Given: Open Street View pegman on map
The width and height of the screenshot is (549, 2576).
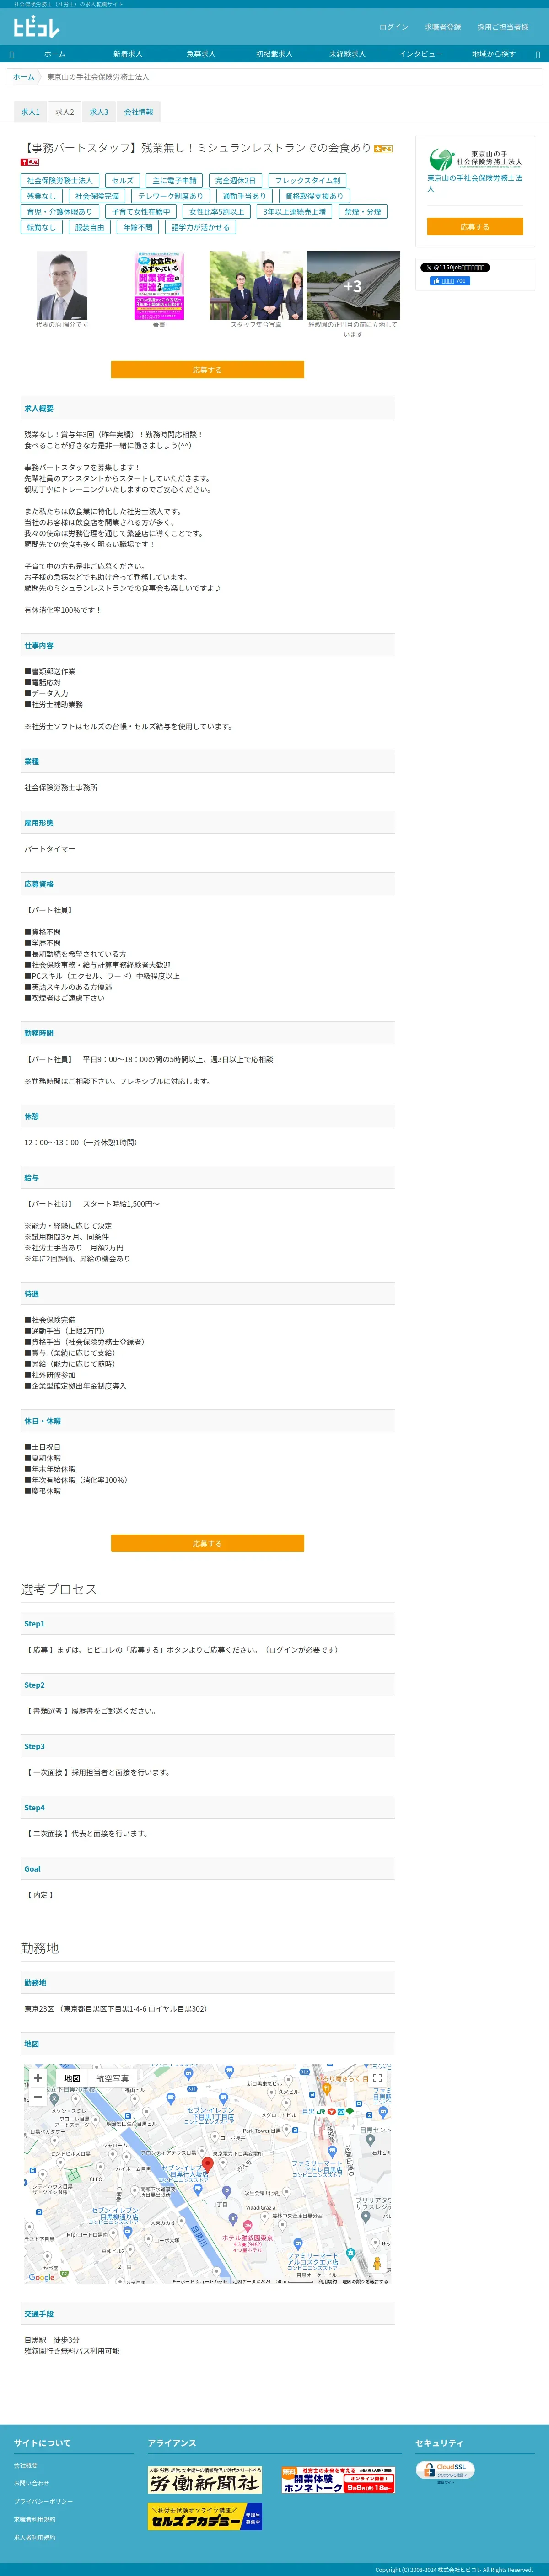Looking at the screenshot, I should [377, 2263].
